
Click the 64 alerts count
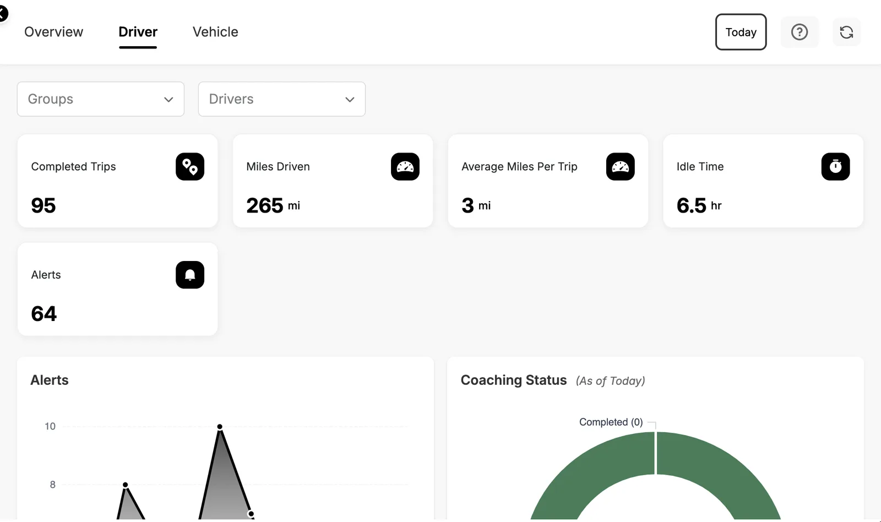coord(44,314)
